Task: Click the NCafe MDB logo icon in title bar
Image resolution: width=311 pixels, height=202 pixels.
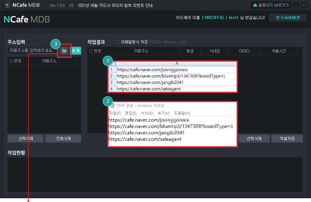Action: point(7,5)
